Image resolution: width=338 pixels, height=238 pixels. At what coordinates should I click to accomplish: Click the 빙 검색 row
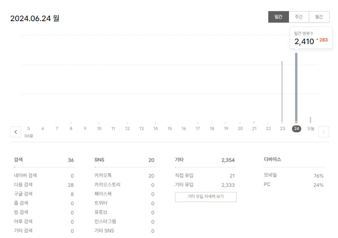44,212
